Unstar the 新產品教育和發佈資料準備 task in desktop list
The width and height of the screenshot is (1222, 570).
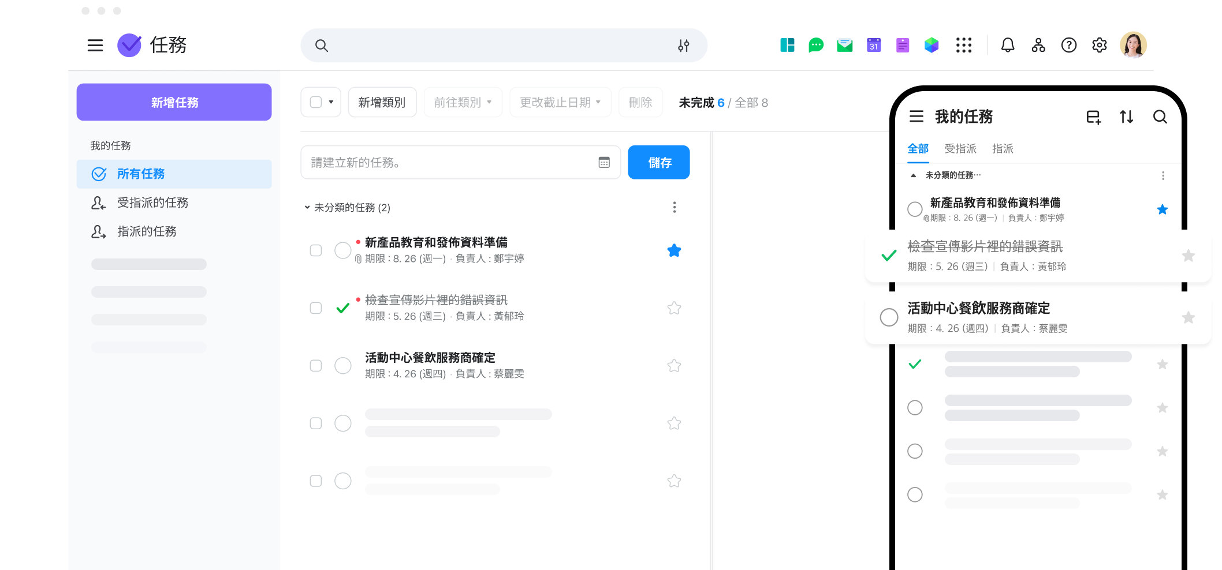673,250
